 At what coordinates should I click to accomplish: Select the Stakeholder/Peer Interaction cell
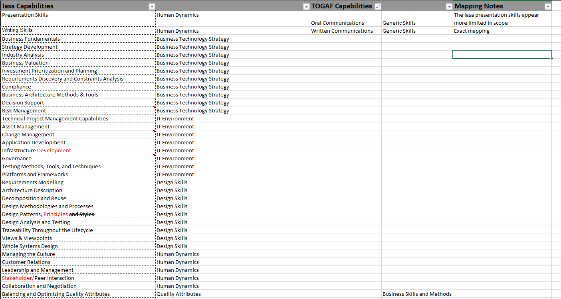coord(78,278)
